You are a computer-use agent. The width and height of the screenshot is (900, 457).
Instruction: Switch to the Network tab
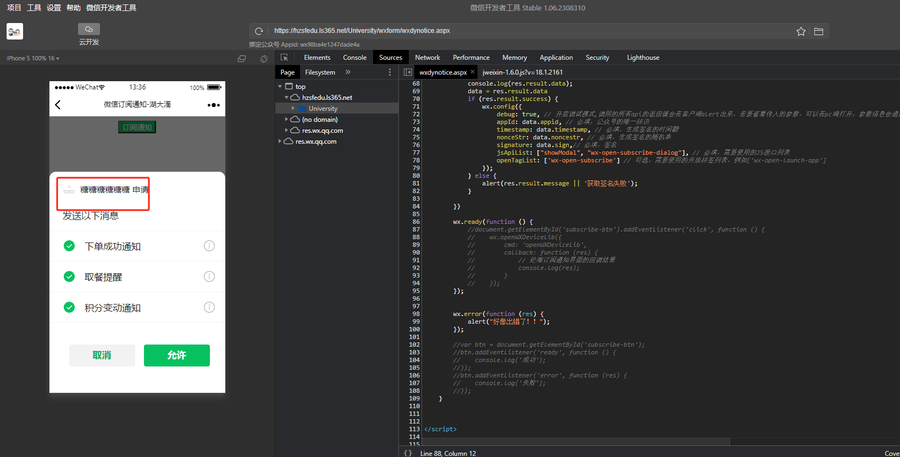[427, 58]
